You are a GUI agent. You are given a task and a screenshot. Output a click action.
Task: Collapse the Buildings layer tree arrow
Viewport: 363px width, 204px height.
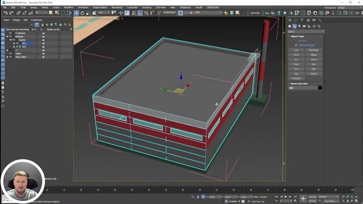click(7, 36)
